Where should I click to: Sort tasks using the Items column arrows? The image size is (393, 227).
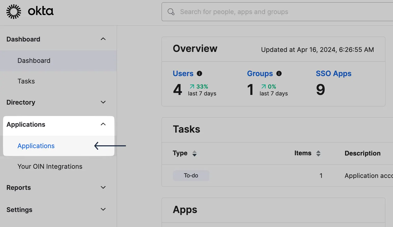pyautogui.click(x=318, y=153)
